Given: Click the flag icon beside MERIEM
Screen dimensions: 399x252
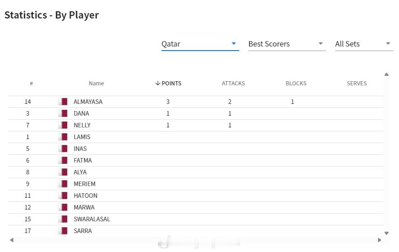Looking at the screenshot, I should (x=63, y=184).
